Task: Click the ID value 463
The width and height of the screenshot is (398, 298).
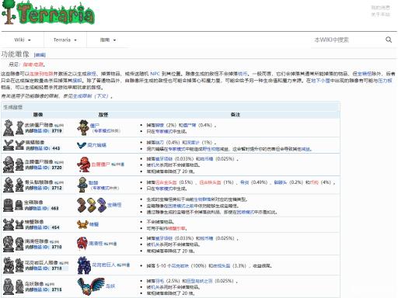Action: tap(54, 208)
